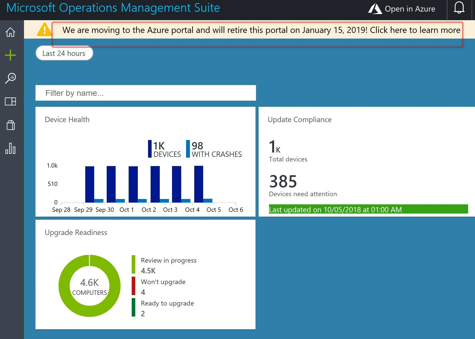
Task: Click the green Last updated status bar
Action: coord(368,209)
